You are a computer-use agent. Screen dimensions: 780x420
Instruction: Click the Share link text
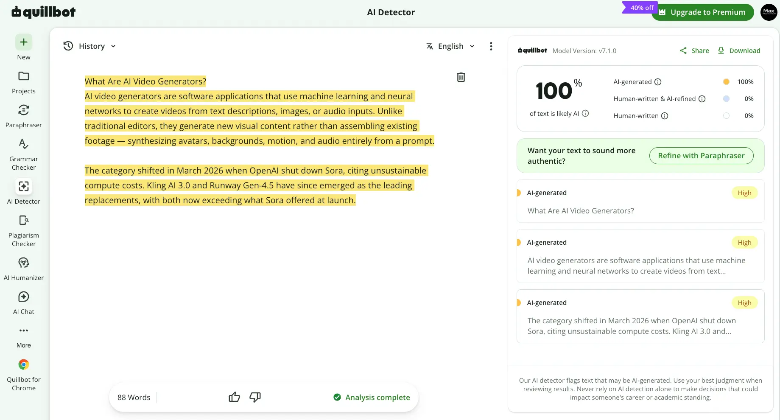coord(700,50)
